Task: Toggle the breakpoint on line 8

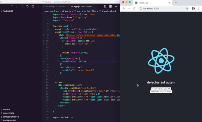Action: point(44,35)
